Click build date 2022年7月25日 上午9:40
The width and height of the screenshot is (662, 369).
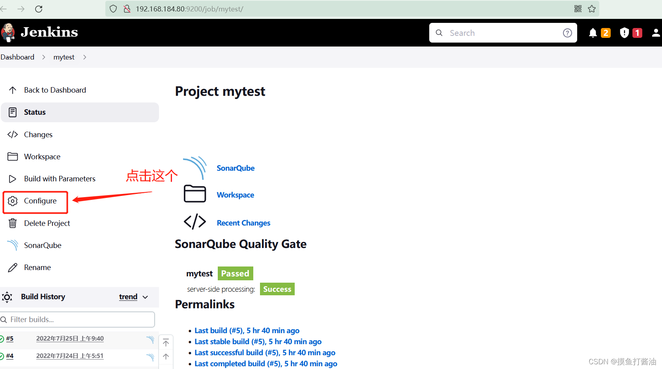[x=70, y=339]
